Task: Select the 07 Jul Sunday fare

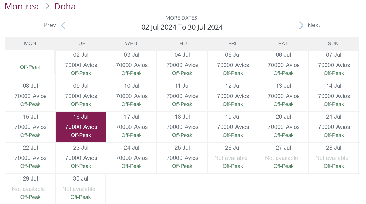Action: tap(334, 65)
